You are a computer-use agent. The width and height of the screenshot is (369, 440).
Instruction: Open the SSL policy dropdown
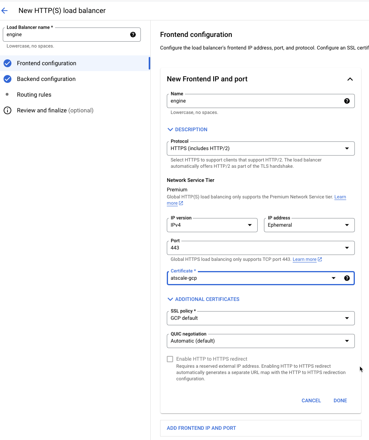coord(260,318)
